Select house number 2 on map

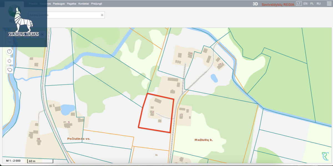[153, 112]
